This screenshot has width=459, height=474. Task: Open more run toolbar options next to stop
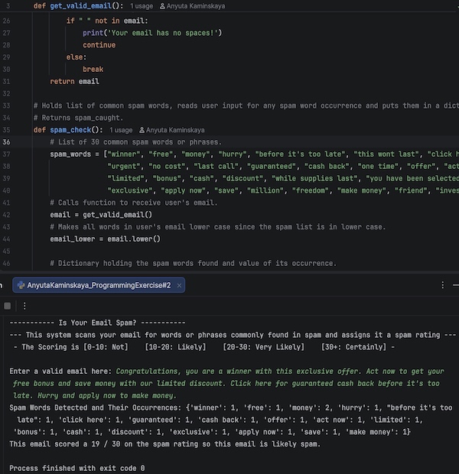[24, 306]
